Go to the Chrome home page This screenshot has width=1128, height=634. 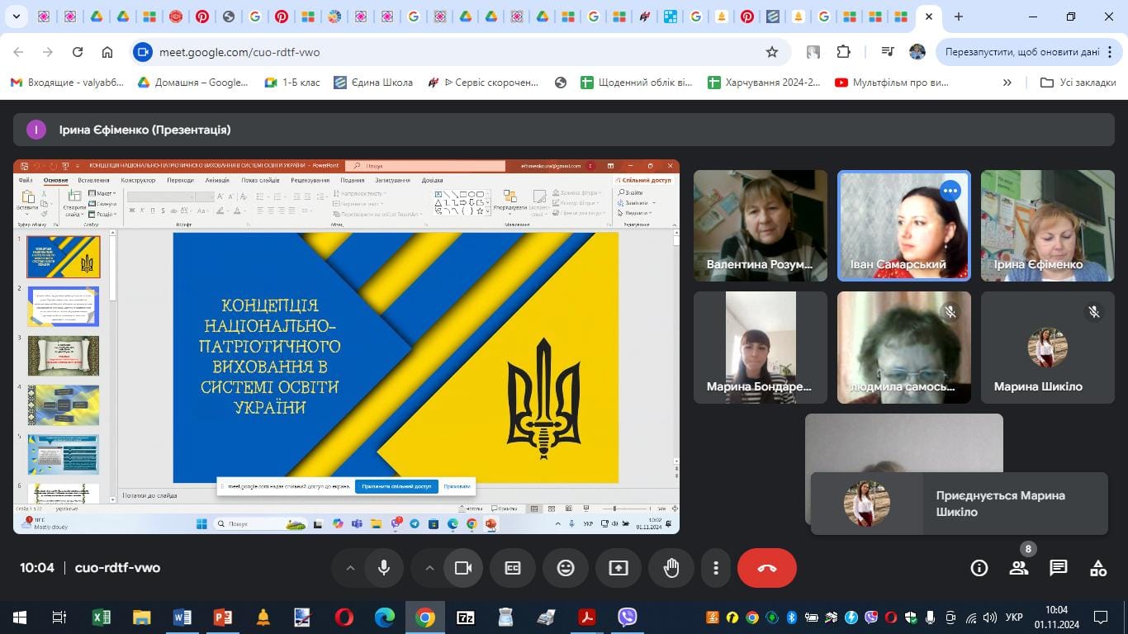[107, 52]
